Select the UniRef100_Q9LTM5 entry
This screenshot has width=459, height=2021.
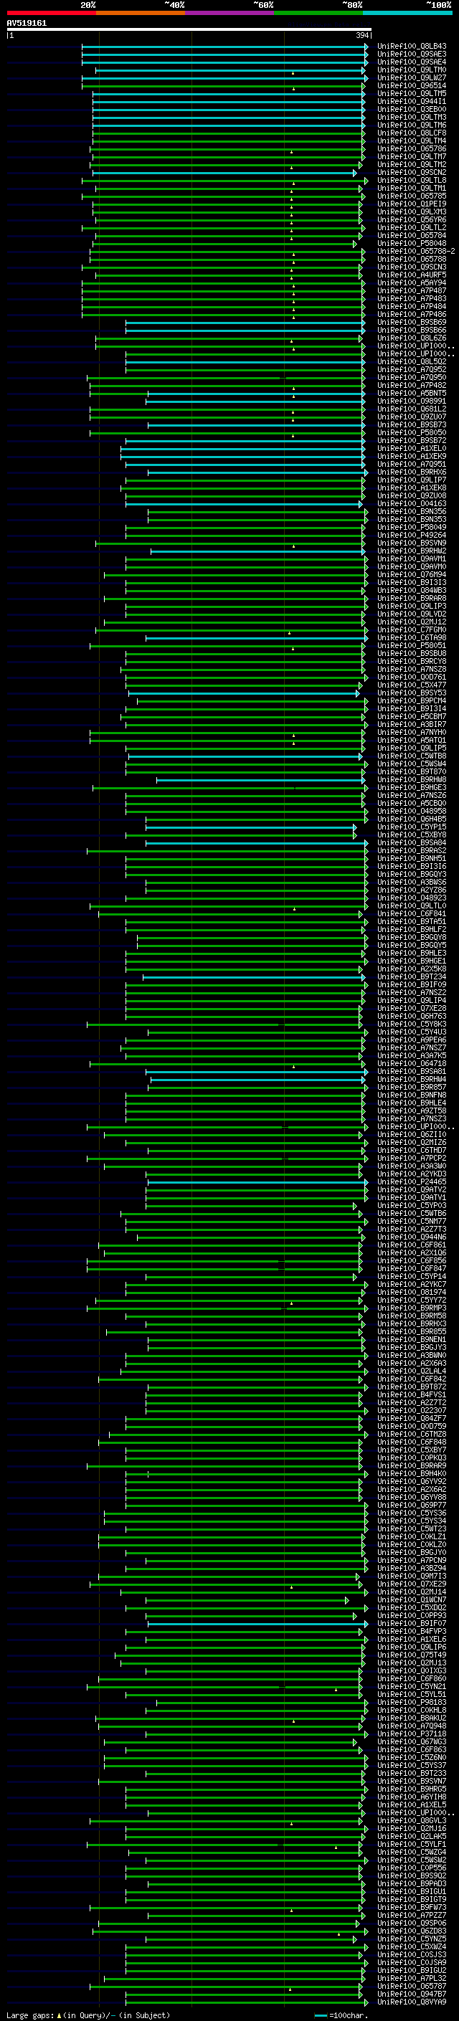[412, 93]
